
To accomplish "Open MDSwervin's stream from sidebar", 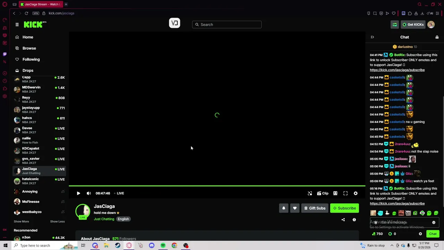I will tap(39, 89).
